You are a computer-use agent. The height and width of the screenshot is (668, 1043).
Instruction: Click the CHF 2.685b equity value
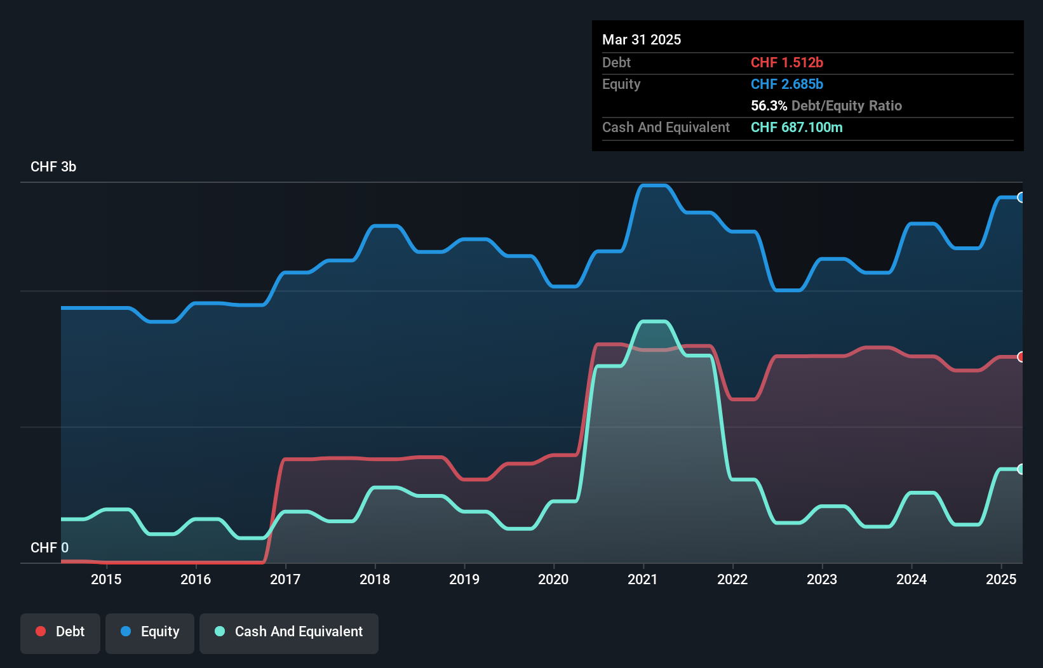(x=786, y=84)
